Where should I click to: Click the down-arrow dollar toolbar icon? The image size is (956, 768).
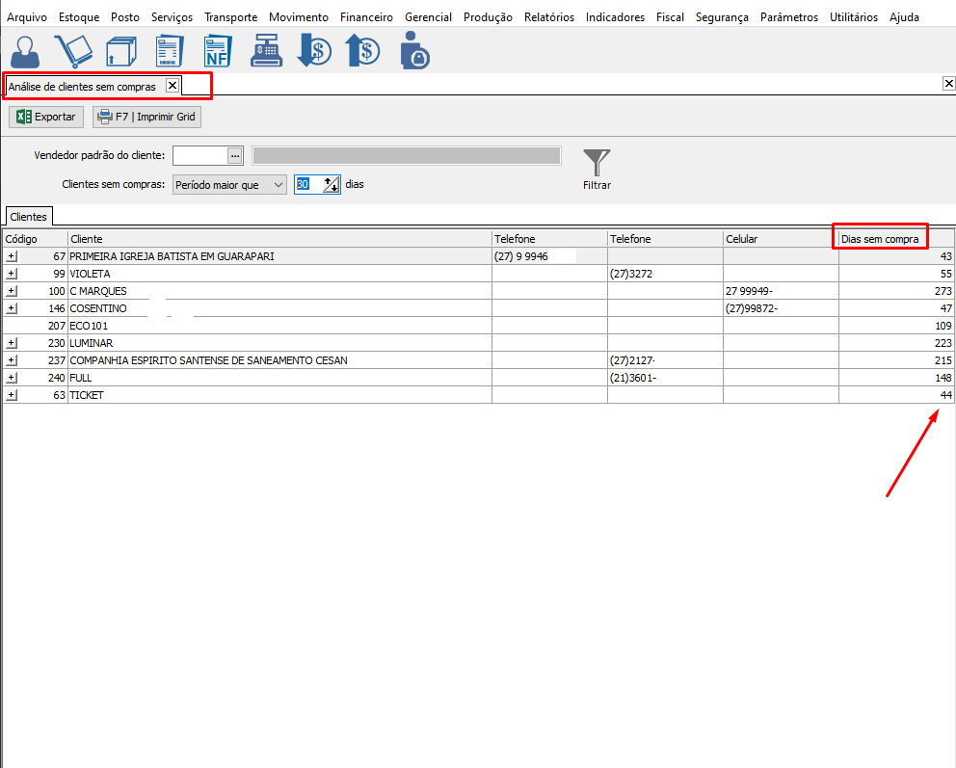pos(314,51)
